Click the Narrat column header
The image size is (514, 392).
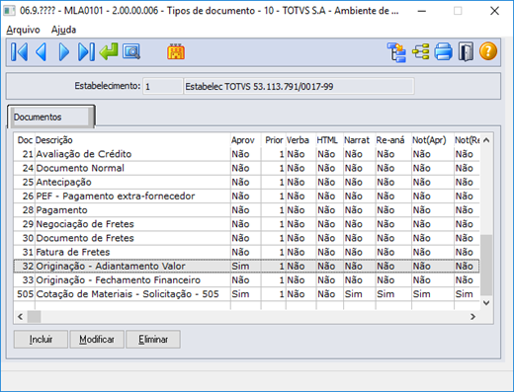click(359, 140)
